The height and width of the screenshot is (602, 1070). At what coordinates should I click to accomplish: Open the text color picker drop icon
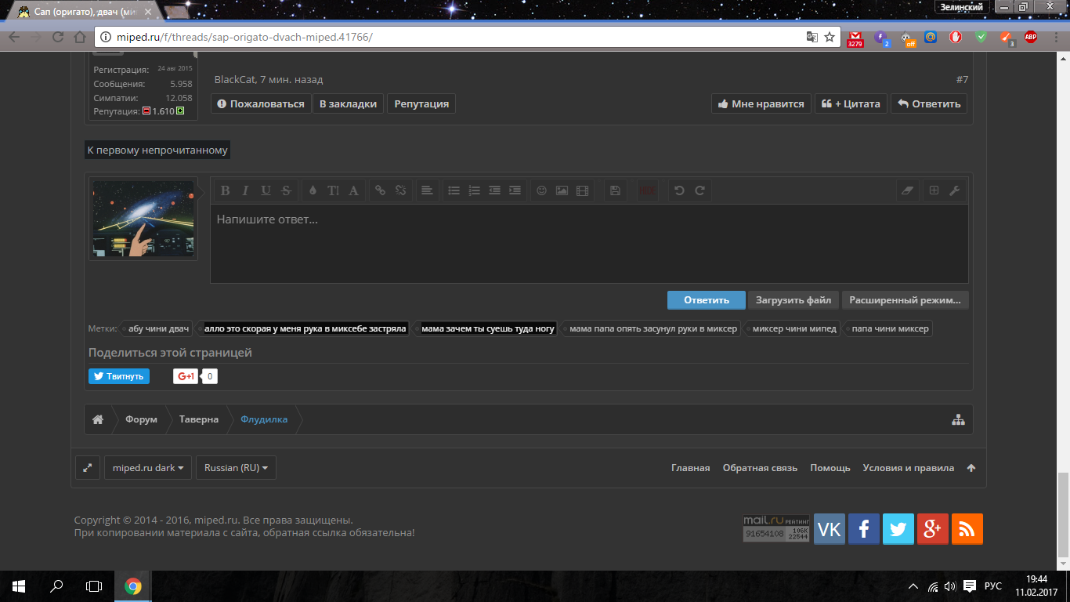(x=313, y=190)
